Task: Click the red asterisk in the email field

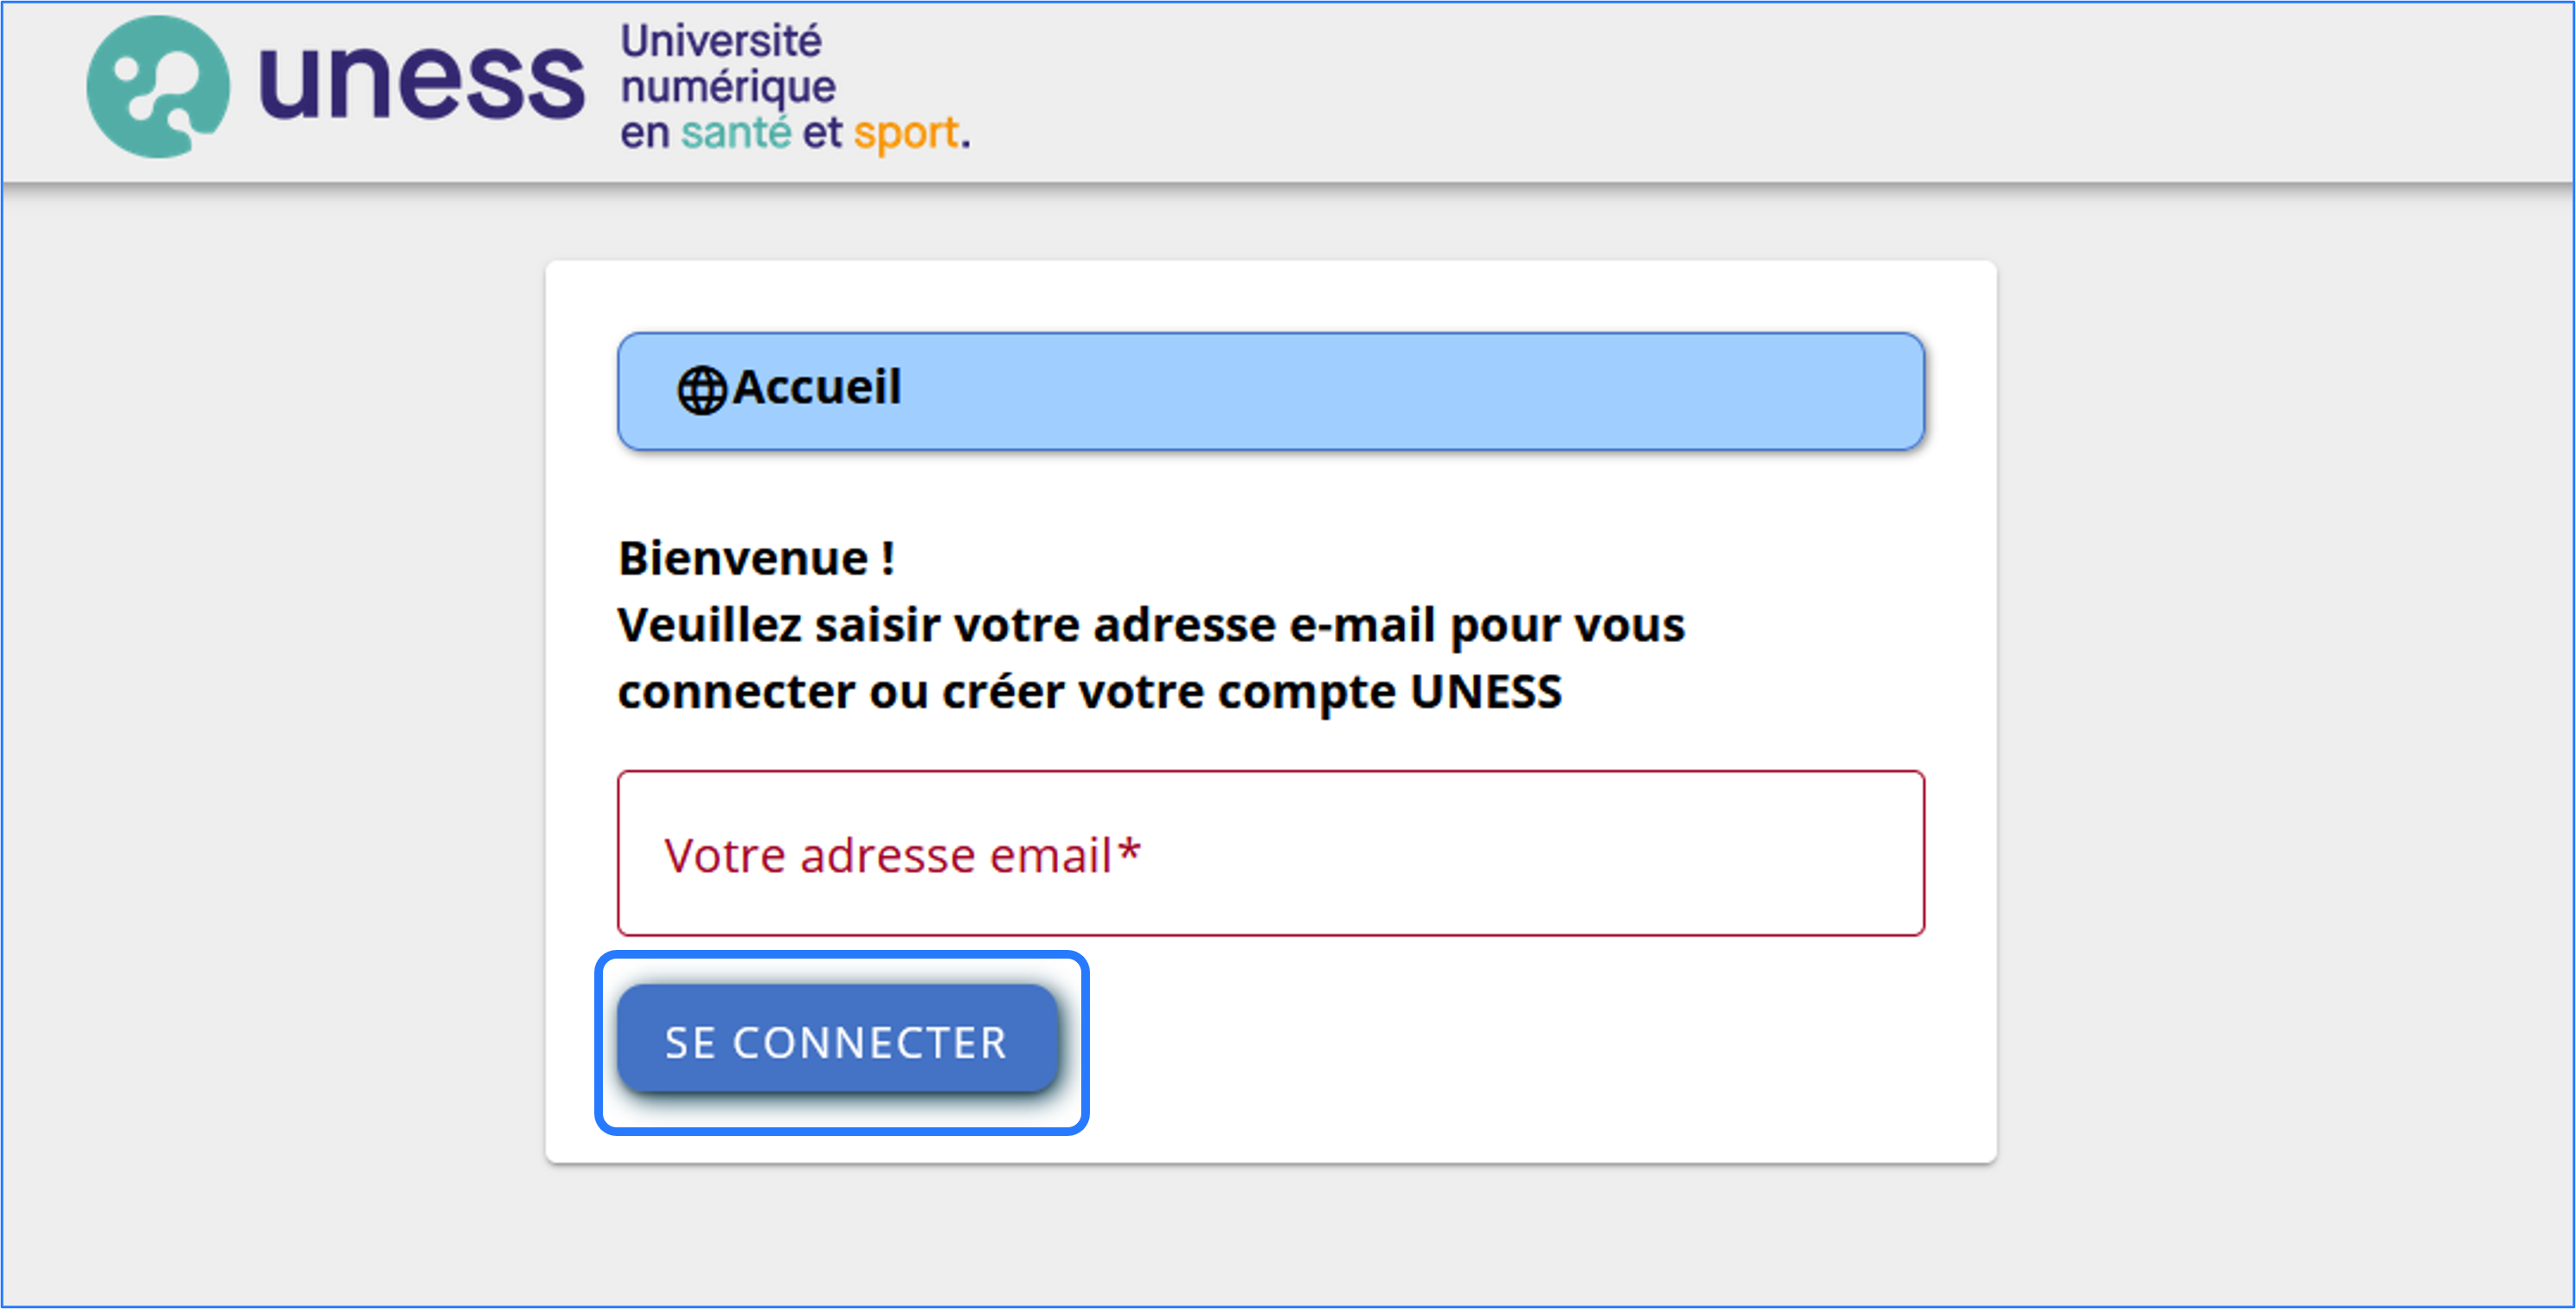Action: point(1129,851)
